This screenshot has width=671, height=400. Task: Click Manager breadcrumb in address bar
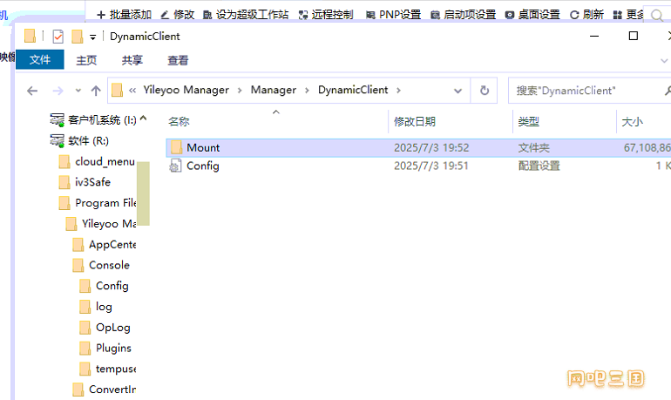click(x=274, y=90)
